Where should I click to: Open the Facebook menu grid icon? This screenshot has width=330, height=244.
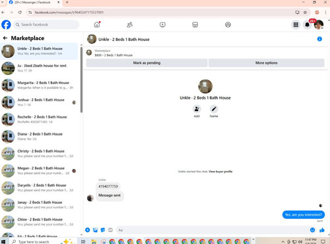[x=296, y=24]
